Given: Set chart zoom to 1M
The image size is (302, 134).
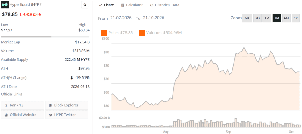Looking at the screenshot, I should 267,18.
